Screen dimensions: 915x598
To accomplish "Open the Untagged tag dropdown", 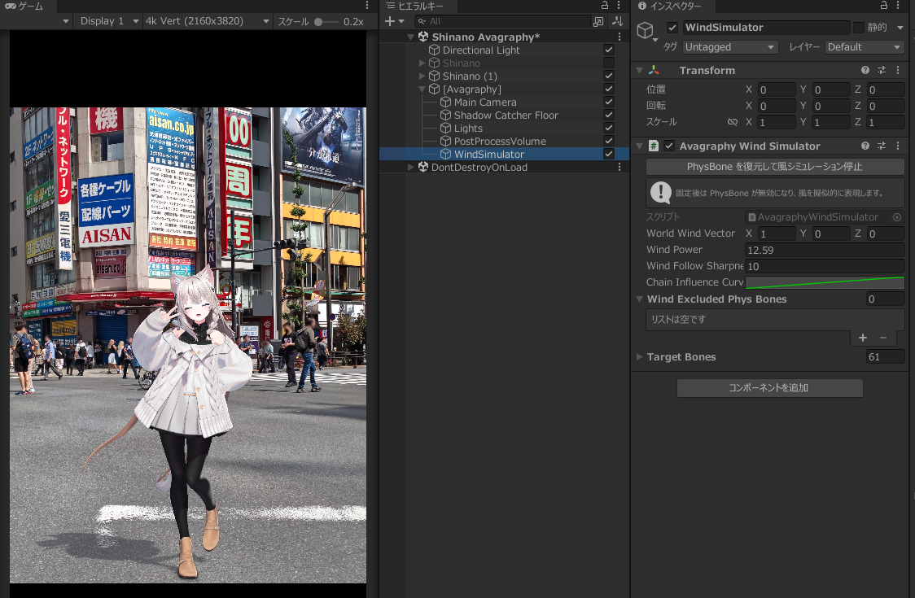I will 730,46.
